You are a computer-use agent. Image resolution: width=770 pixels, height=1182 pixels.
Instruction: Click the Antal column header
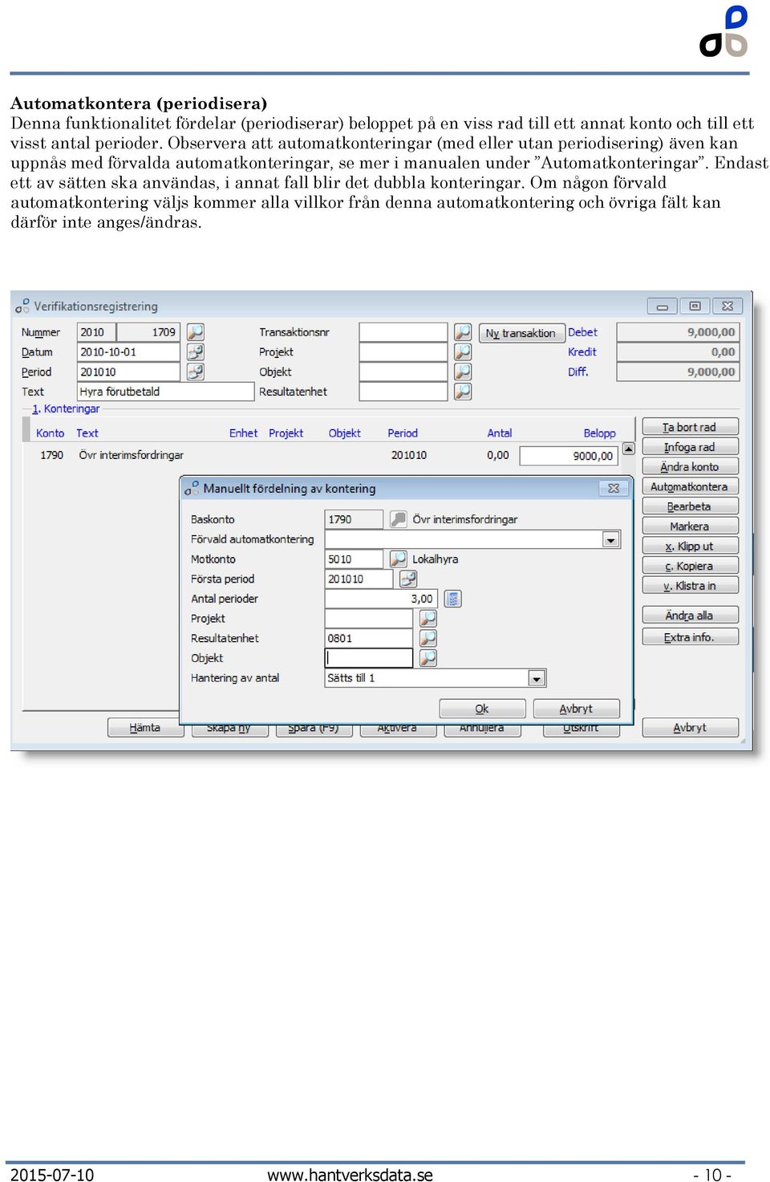click(499, 433)
